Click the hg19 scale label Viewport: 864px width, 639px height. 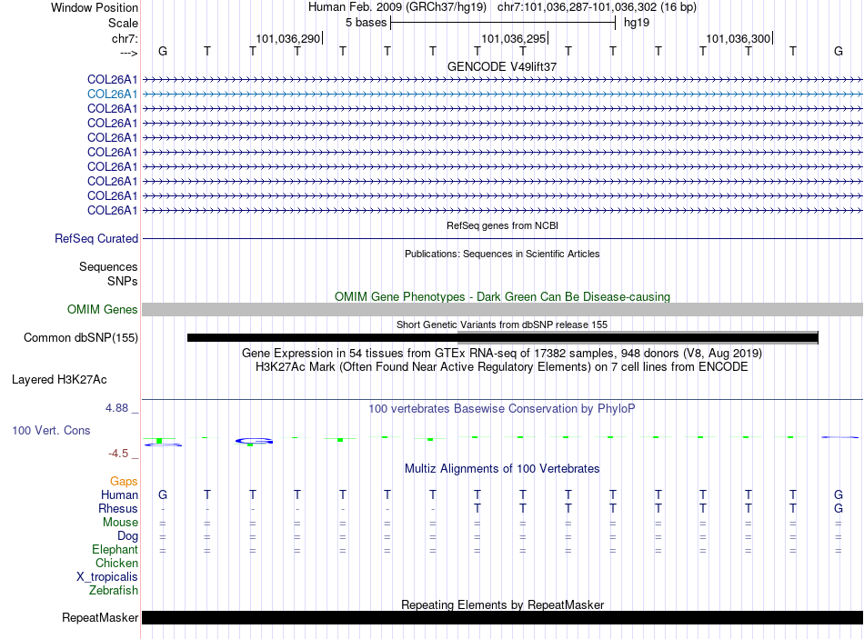coord(637,23)
